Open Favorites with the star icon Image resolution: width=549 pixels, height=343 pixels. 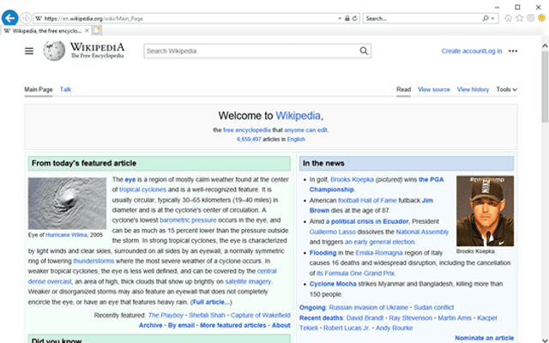point(520,18)
